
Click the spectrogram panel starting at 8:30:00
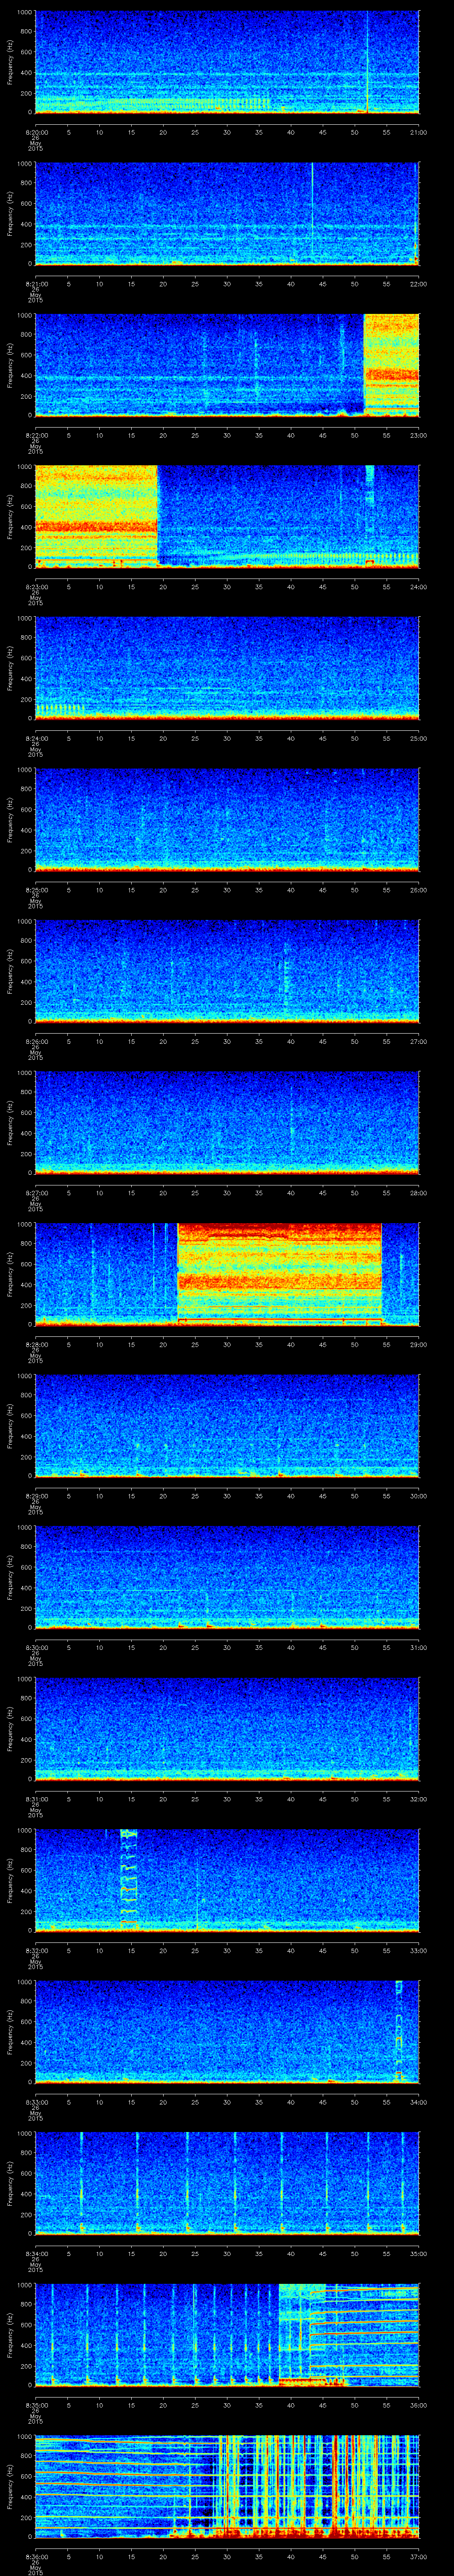227,1577
